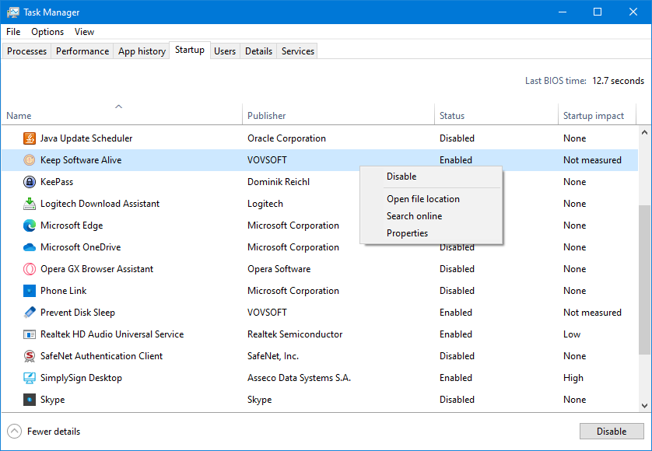Close the Task Manager window

(633, 12)
